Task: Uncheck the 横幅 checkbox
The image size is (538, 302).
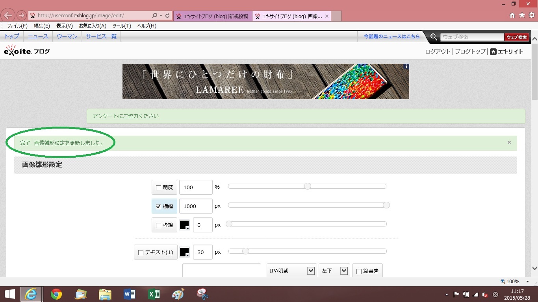Action: point(158,206)
